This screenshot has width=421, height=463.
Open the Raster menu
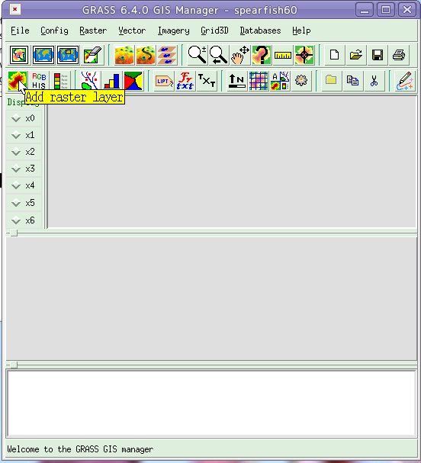coord(93,31)
